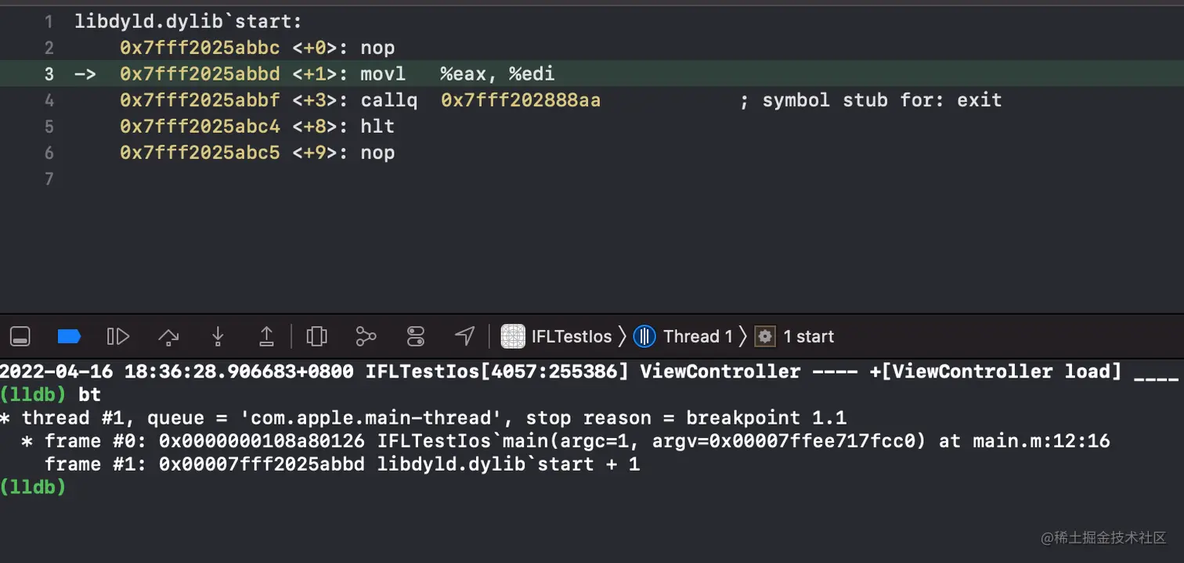Image resolution: width=1184 pixels, height=563 pixels.
Task: Click the Step Out button
Action: pos(266,337)
